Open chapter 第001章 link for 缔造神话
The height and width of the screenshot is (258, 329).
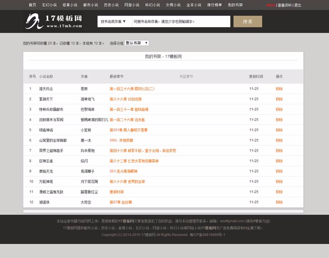coord(128,130)
